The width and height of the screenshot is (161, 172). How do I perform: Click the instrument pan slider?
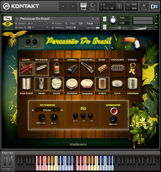(119, 28)
